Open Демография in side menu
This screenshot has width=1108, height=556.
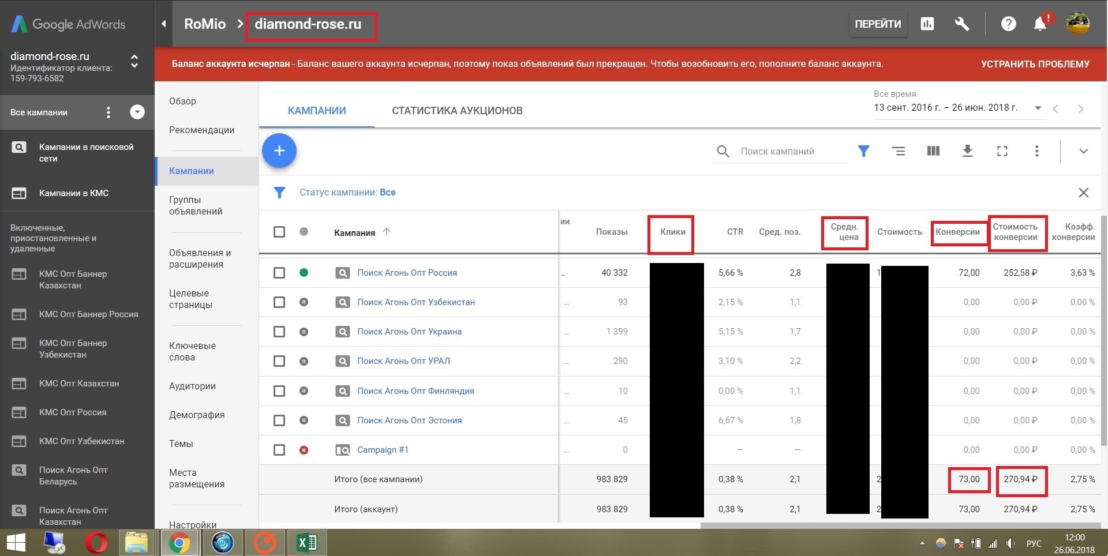click(x=197, y=415)
